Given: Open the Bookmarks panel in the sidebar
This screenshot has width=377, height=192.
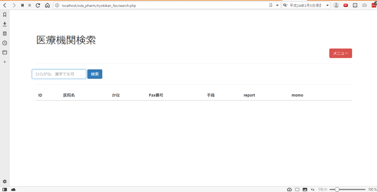Looking at the screenshot, I should 5,15.
